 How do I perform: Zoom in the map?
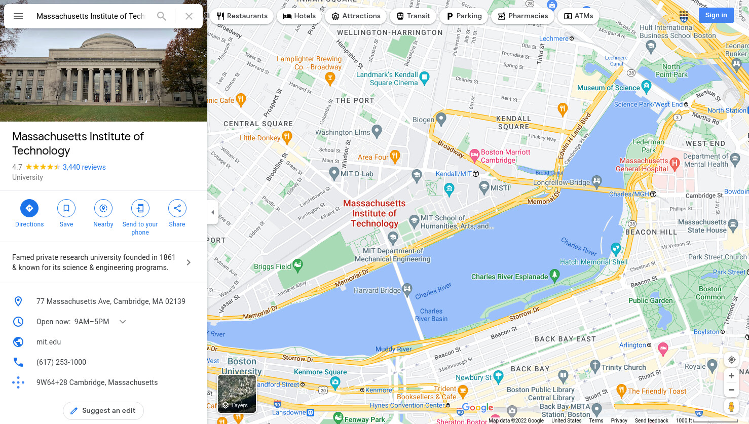click(x=731, y=376)
